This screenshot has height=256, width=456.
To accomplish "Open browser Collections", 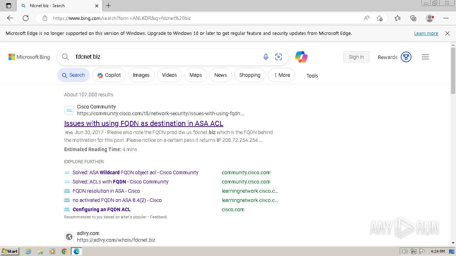I will tap(413, 18).
